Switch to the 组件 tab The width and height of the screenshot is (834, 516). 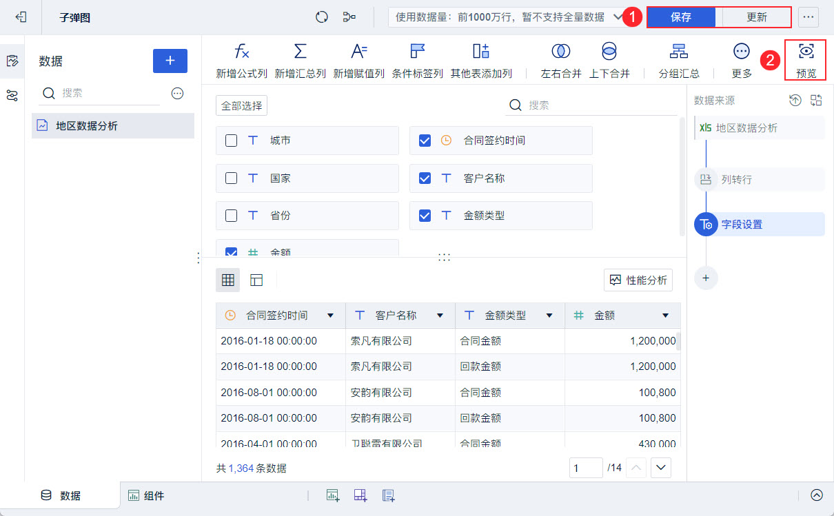pos(146,495)
